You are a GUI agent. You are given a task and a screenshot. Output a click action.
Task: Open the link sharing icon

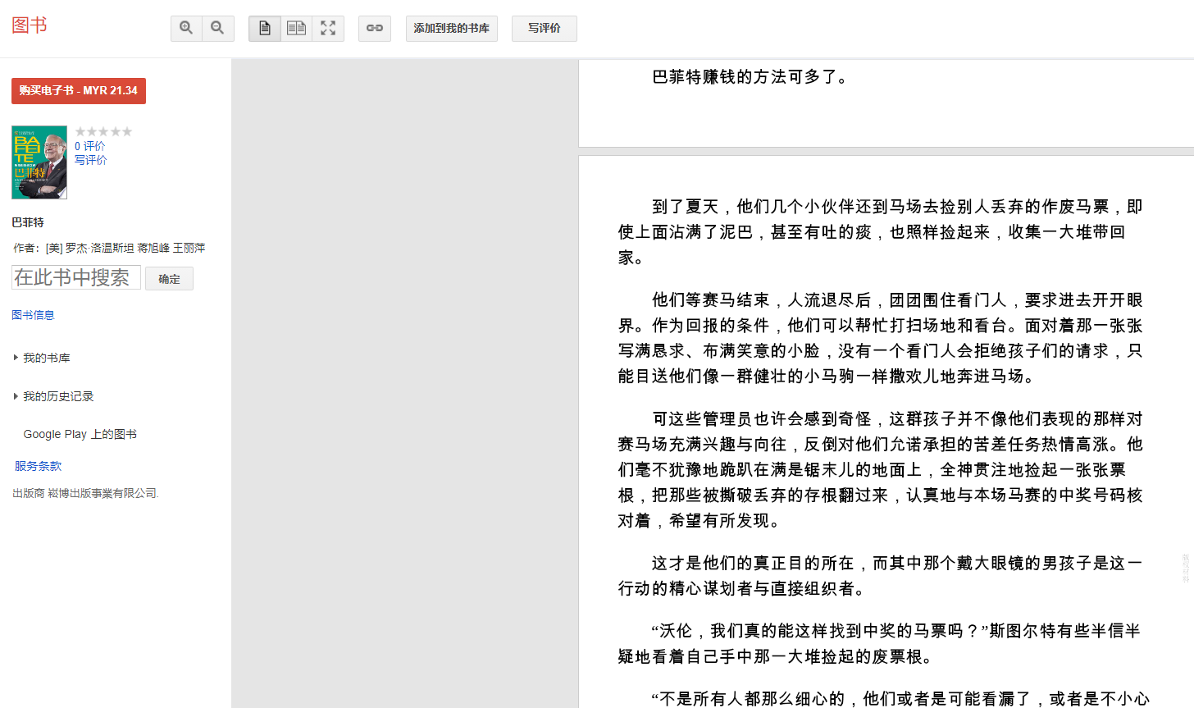(x=375, y=28)
